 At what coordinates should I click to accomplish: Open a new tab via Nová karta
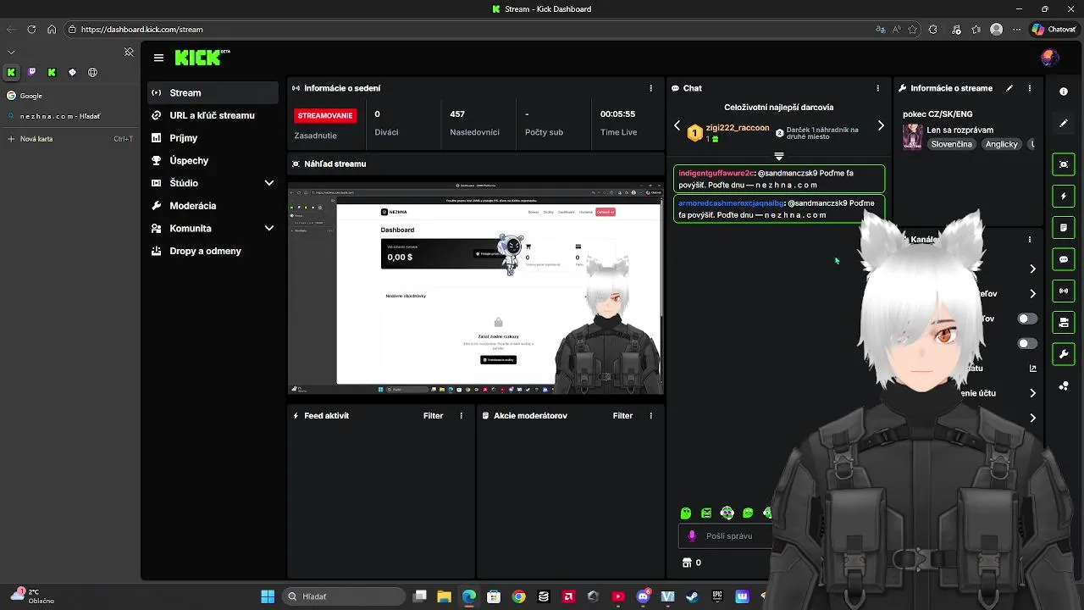click(69, 139)
